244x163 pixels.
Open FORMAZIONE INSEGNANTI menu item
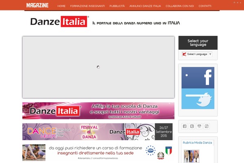(x=87, y=6)
